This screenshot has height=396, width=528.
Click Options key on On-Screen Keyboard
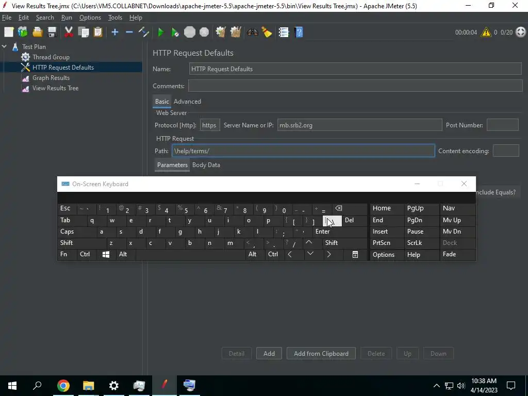click(x=387, y=255)
